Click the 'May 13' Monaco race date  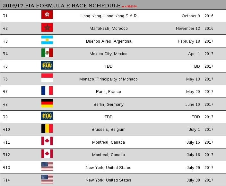click(x=193, y=79)
